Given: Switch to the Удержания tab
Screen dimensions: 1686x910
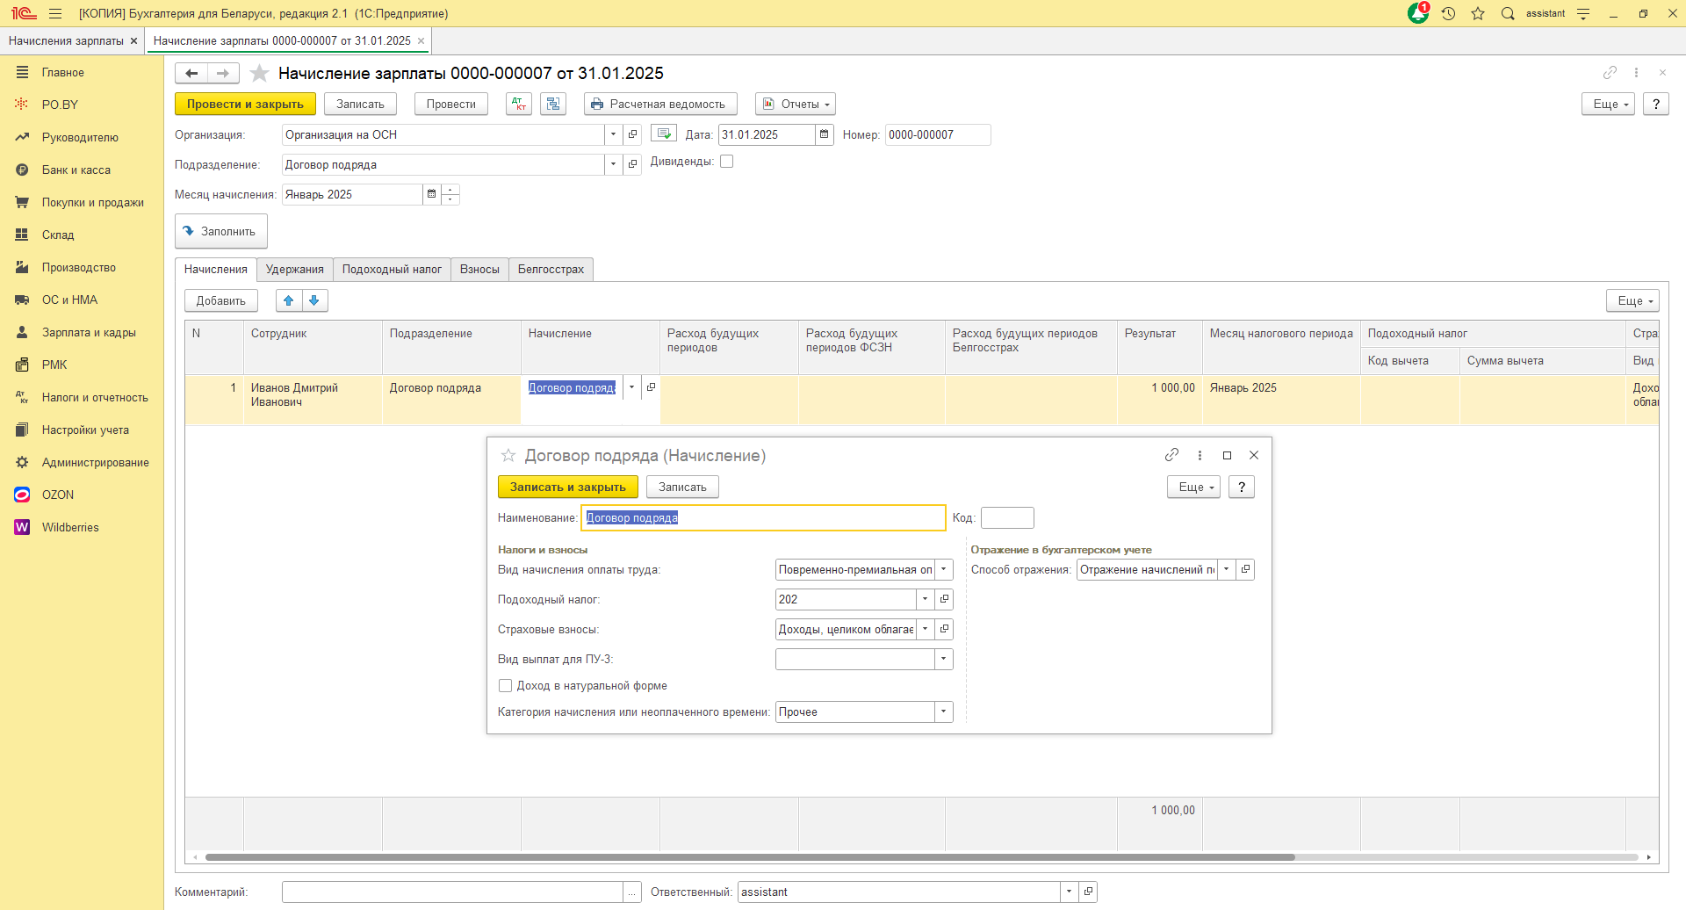Looking at the screenshot, I should click(294, 270).
